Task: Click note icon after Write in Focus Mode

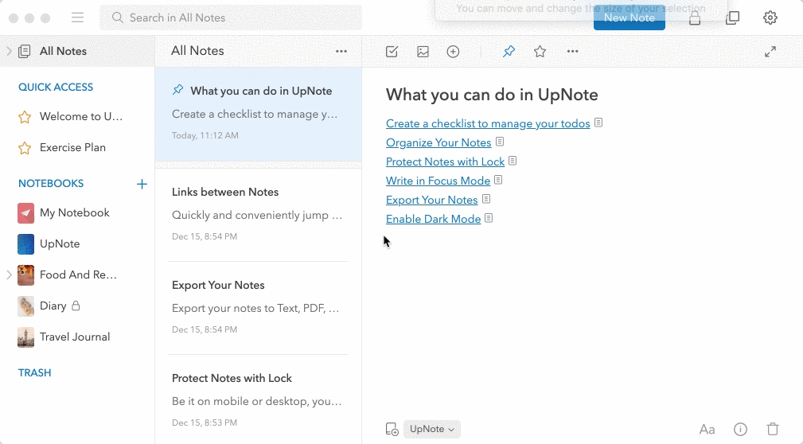Action: click(498, 180)
